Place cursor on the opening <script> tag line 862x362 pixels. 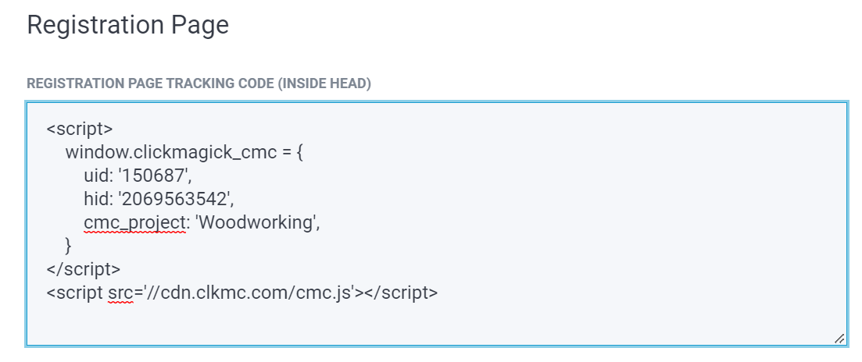80,129
